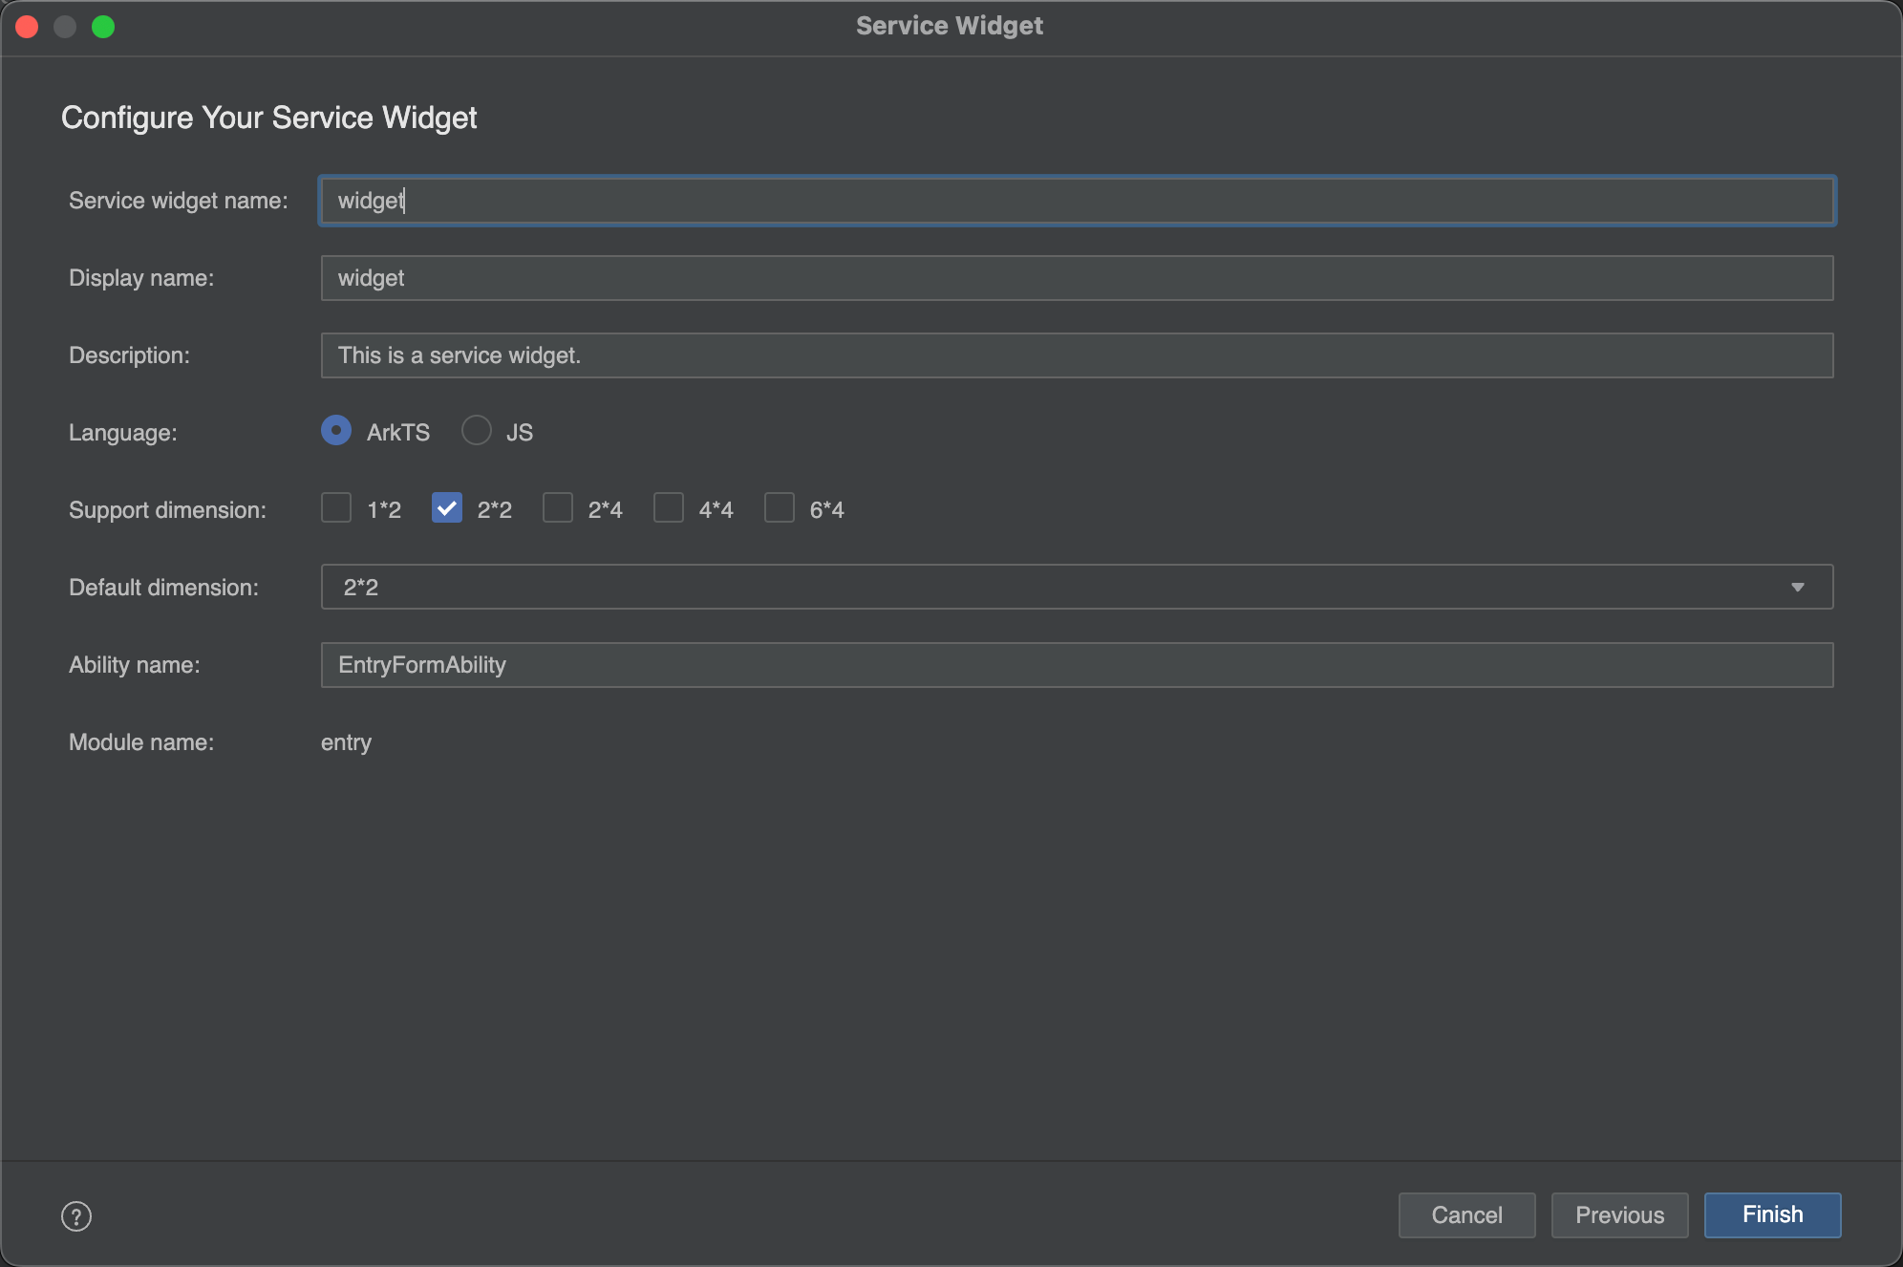The image size is (1903, 1267).
Task: Click the help question mark icon
Action: tap(76, 1216)
